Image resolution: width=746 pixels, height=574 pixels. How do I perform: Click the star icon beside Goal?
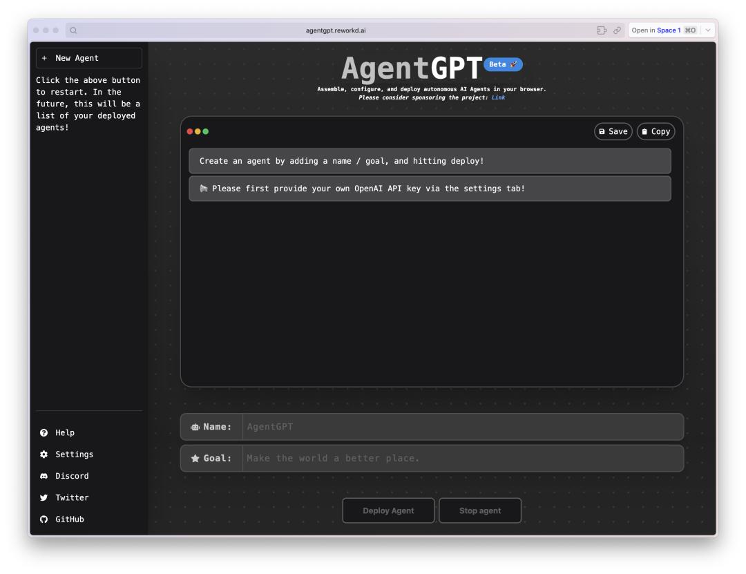[195, 459]
